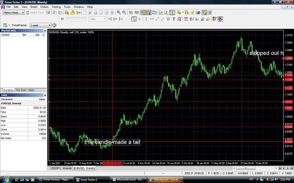294x183 pixels.
Task: Switch to the Tick chart tab
Action: tap(21, 90)
